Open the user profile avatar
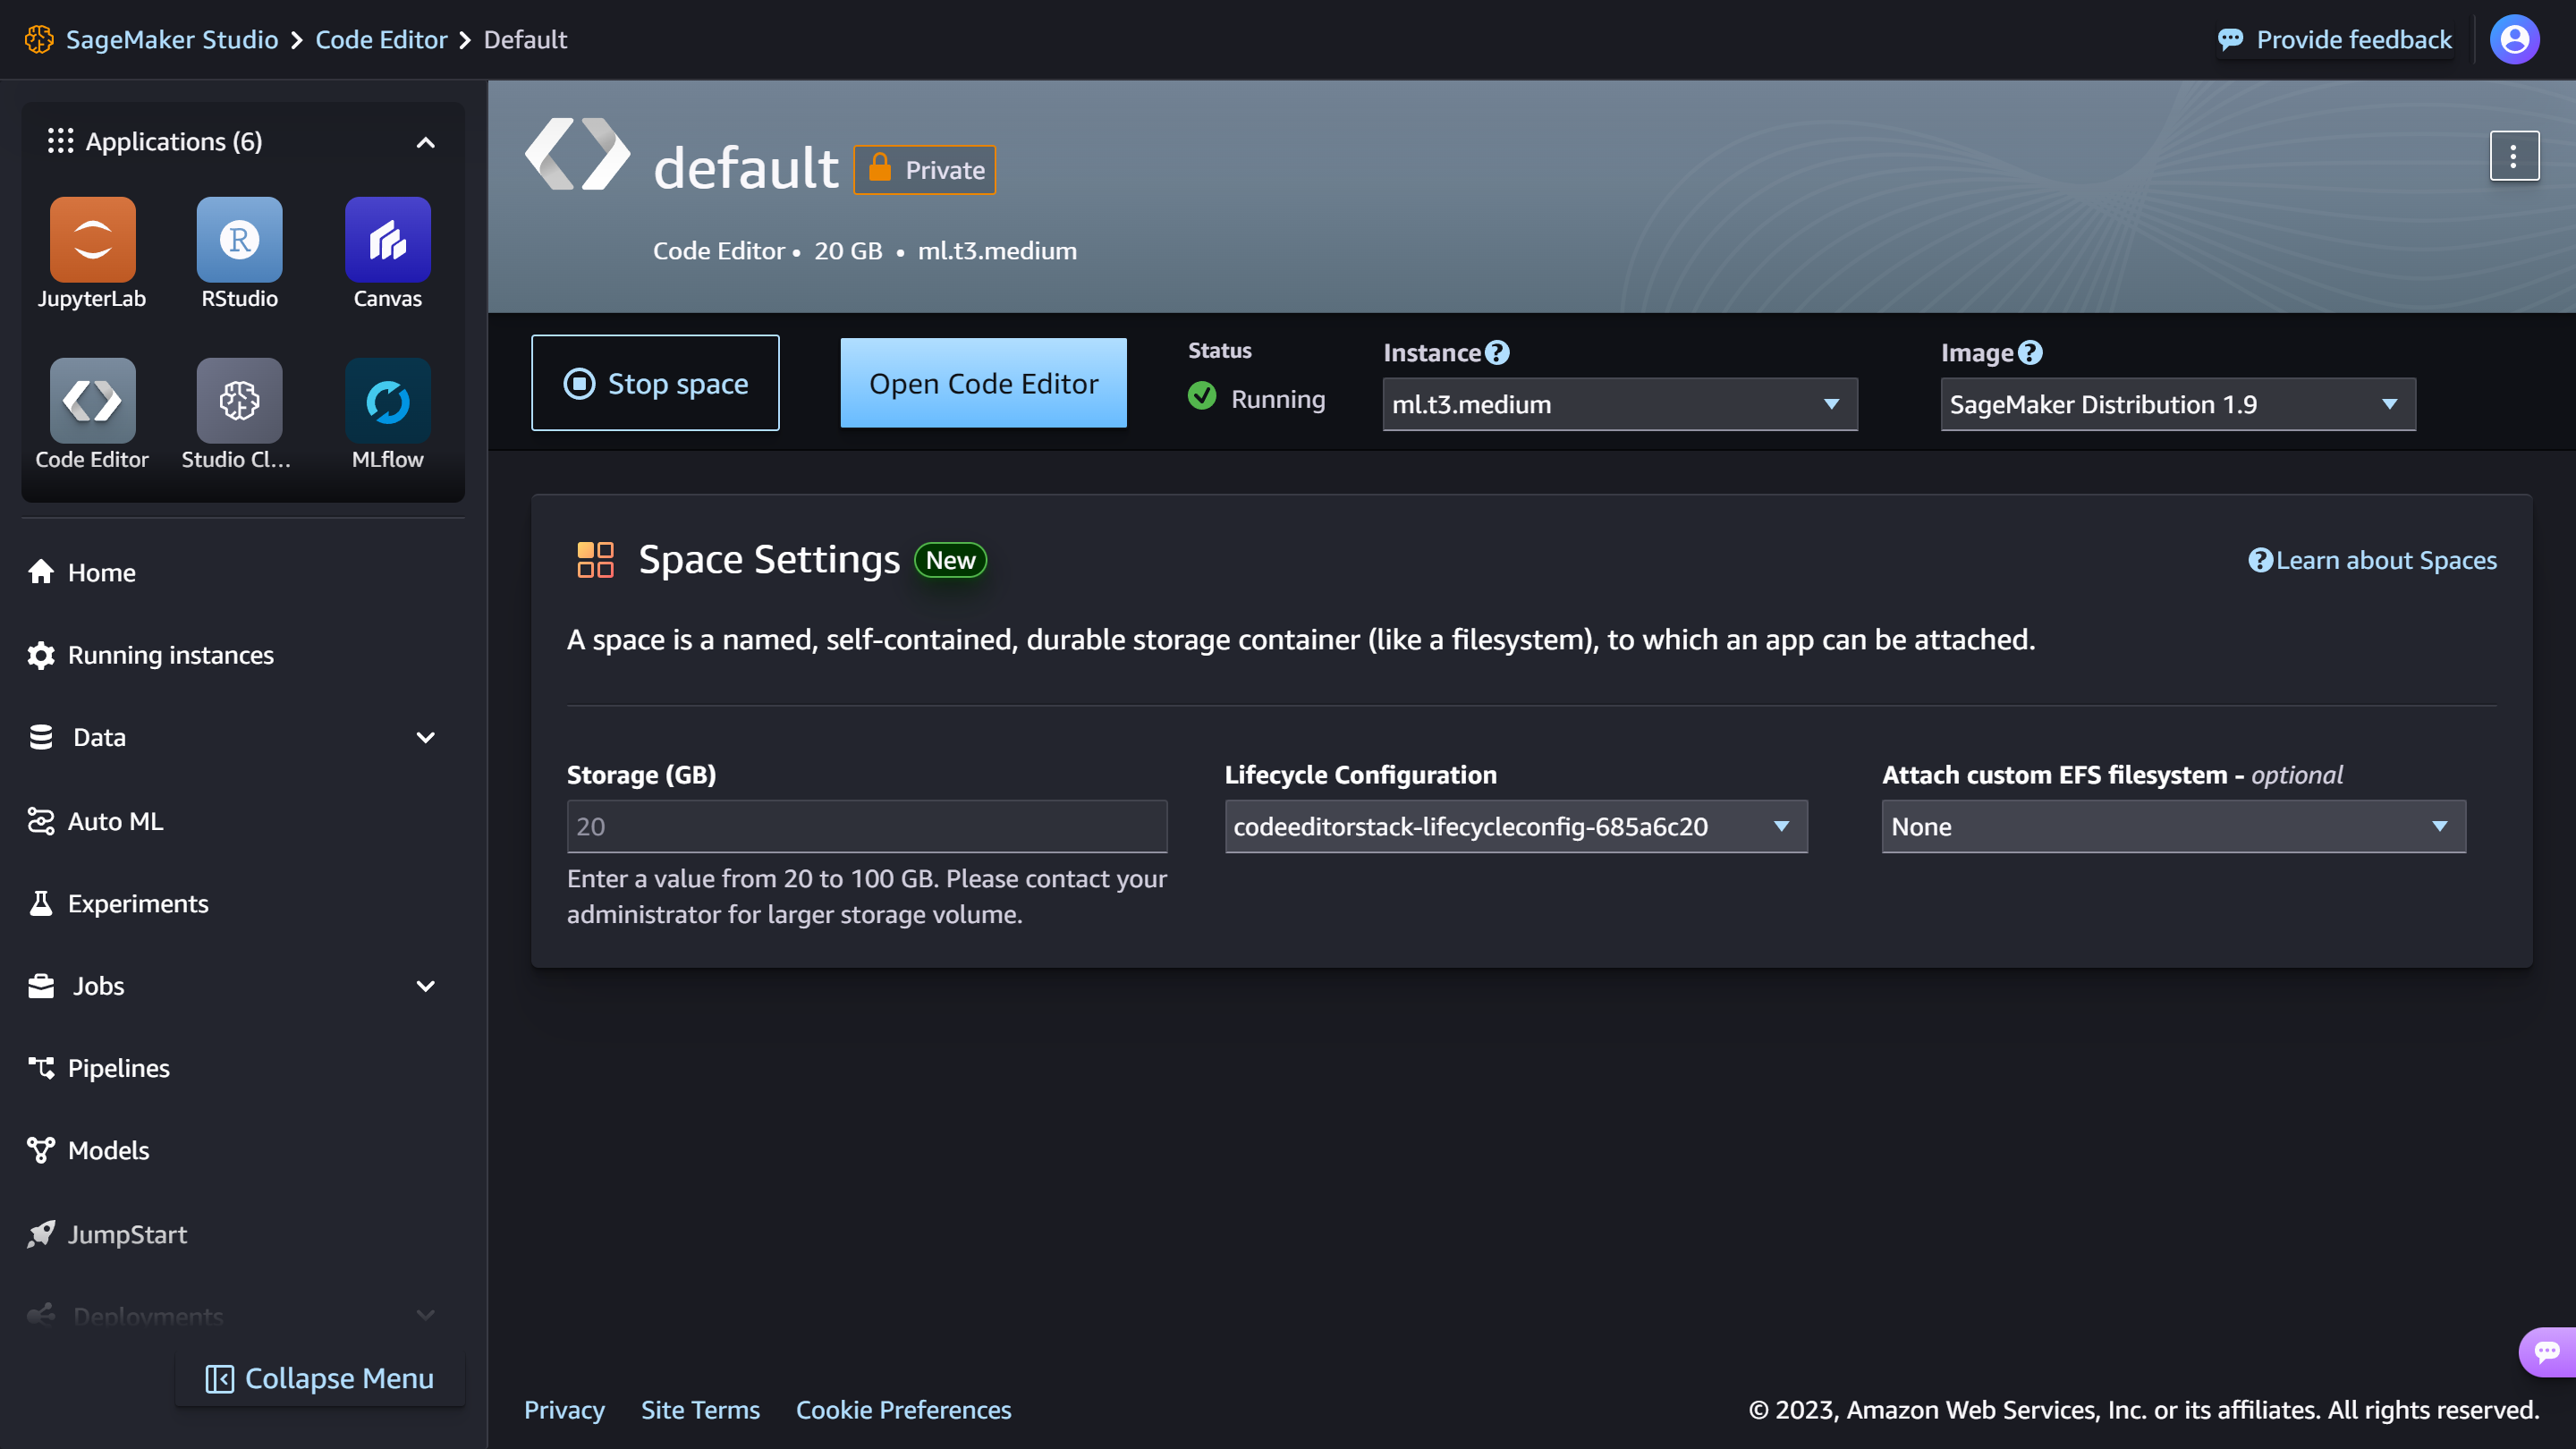Viewport: 2576px width, 1449px height. pos(2513,39)
